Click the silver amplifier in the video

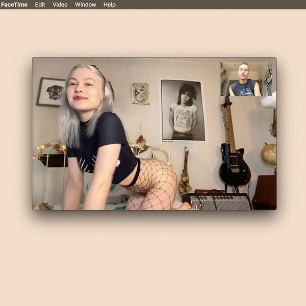click(217, 202)
